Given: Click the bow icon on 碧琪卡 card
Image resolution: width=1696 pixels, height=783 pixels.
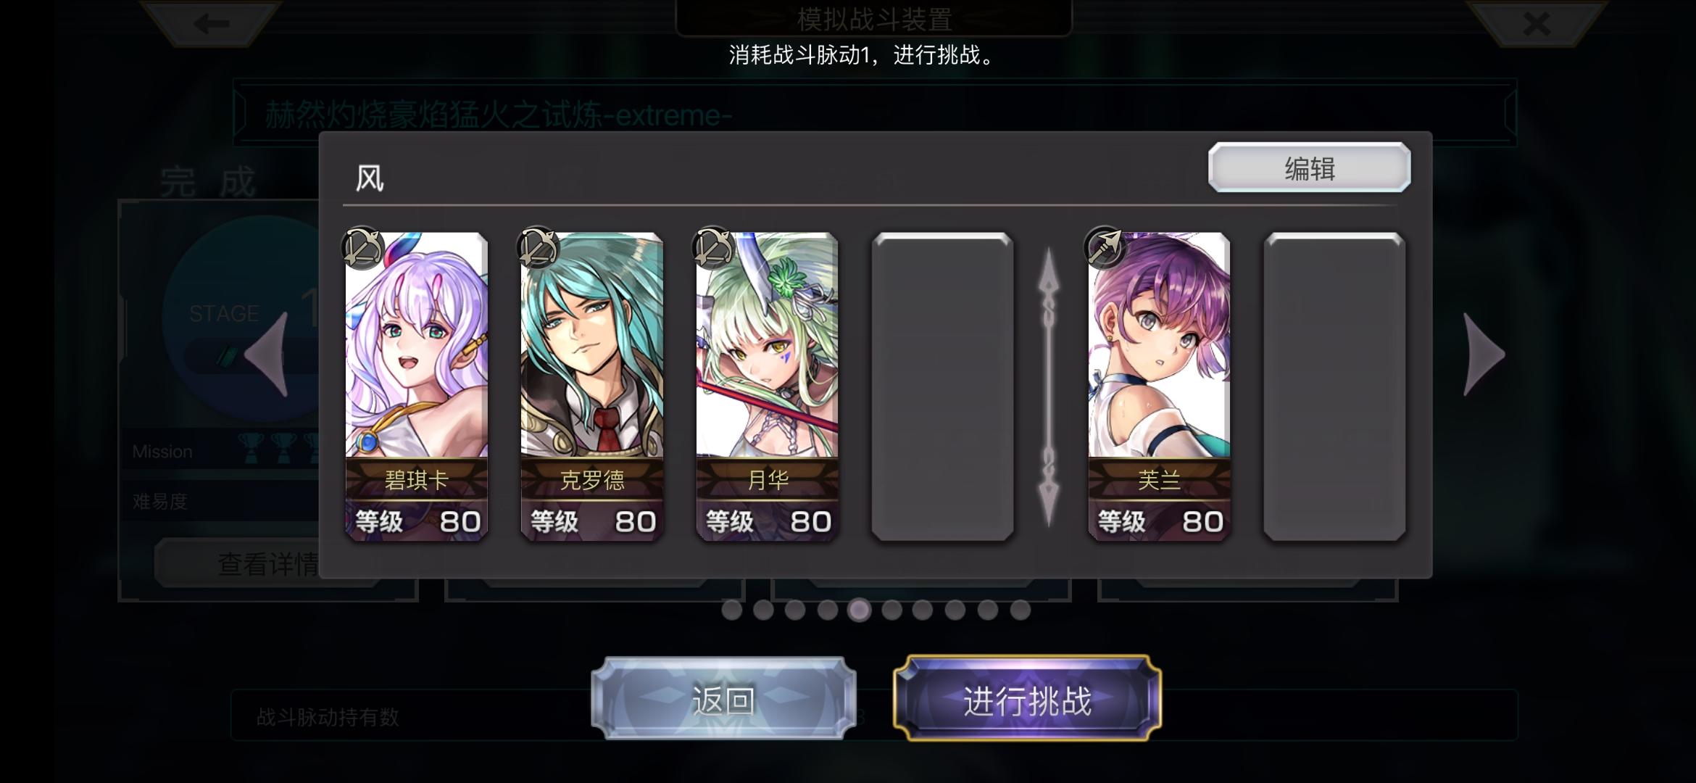Looking at the screenshot, I should click(362, 248).
